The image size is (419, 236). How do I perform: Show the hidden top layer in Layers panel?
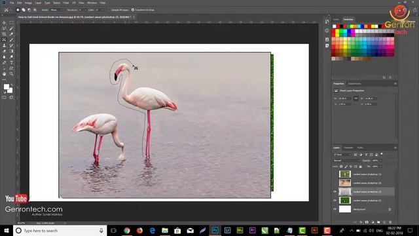coord(335,174)
